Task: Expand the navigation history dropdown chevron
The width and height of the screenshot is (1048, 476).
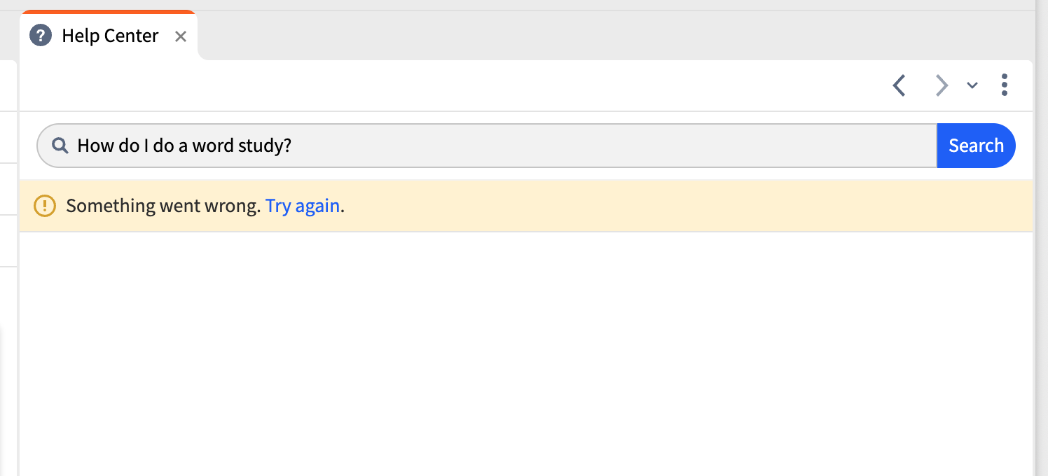Action: click(972, 85)
